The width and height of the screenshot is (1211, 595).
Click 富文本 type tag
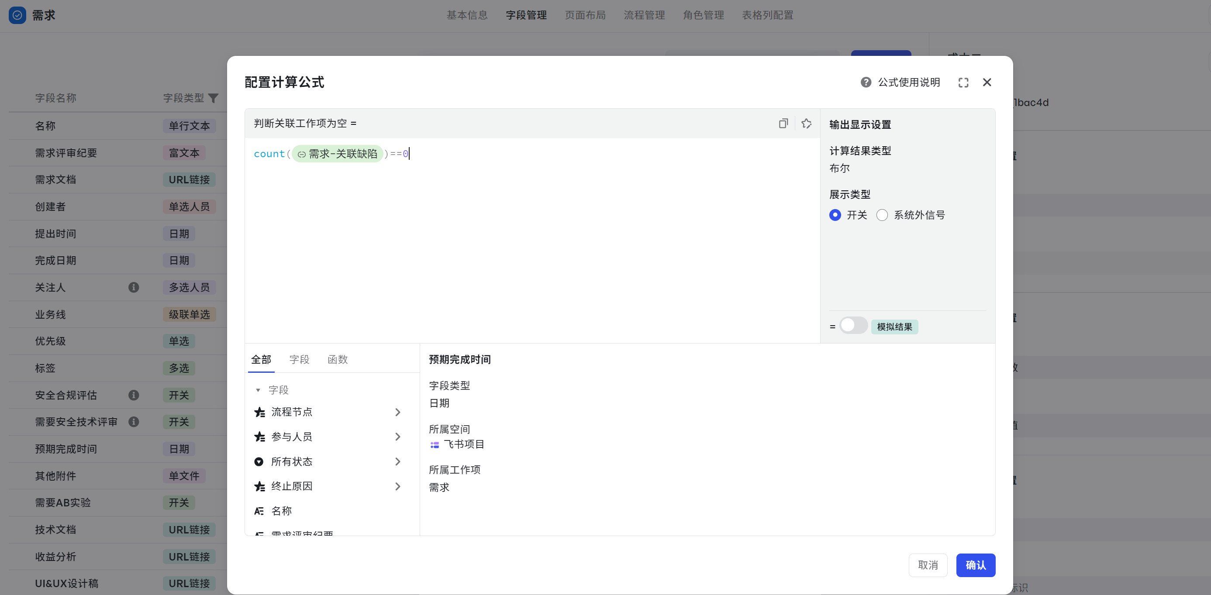tap(184, 153)
